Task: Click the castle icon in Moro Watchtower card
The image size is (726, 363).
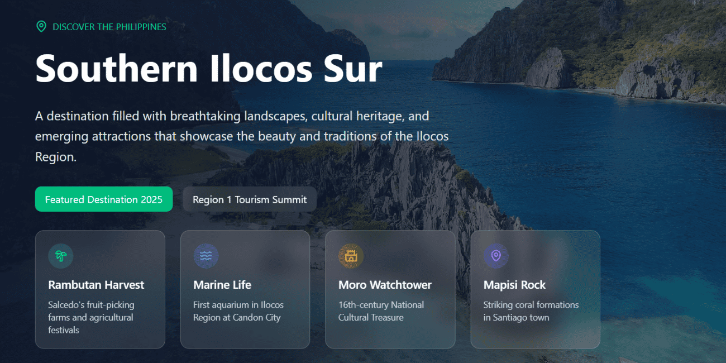Action: [351, 256]
